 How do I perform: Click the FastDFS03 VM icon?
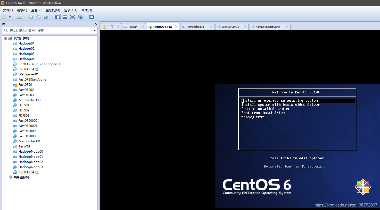(x=15, y=95)
